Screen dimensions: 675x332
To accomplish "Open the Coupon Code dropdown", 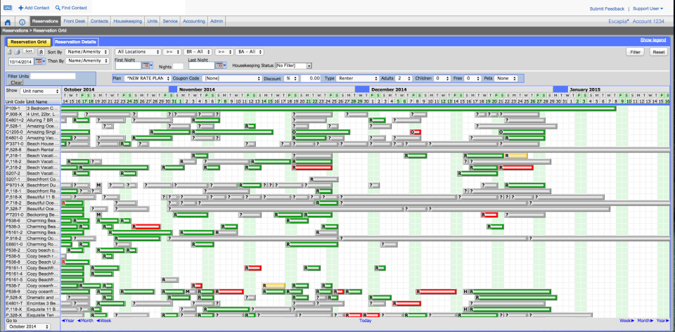I will 231,79.
